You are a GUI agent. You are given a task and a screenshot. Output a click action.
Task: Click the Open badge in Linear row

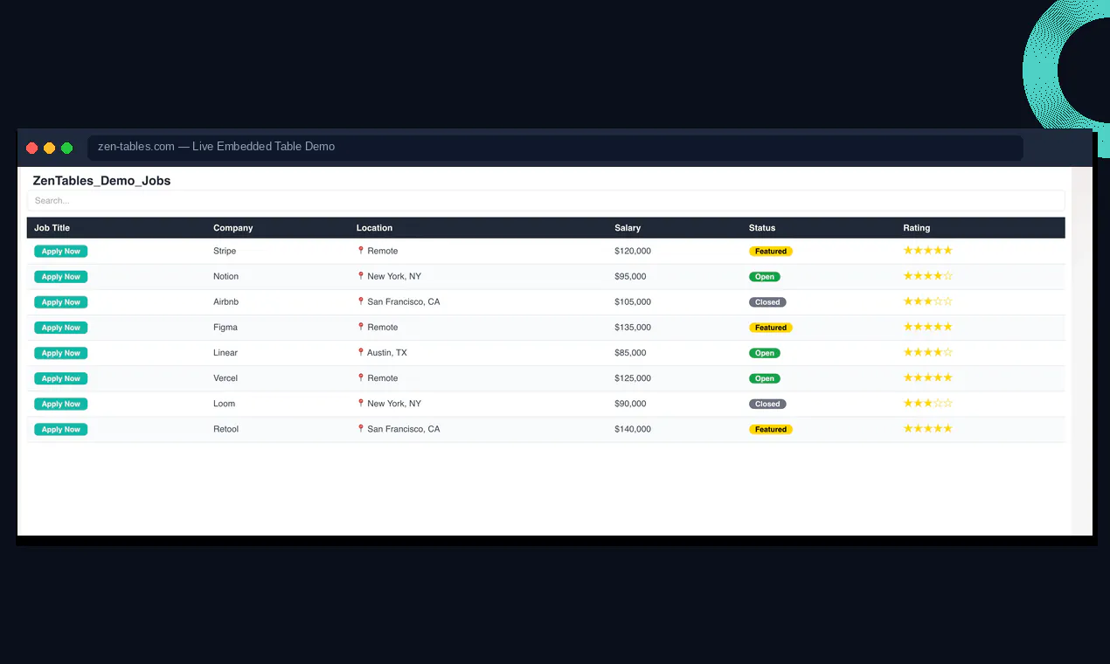765,353
